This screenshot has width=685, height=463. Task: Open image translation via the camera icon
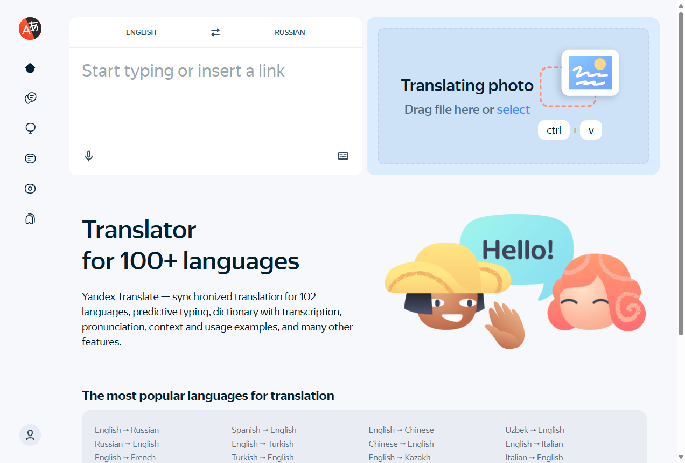coord(30,189)
